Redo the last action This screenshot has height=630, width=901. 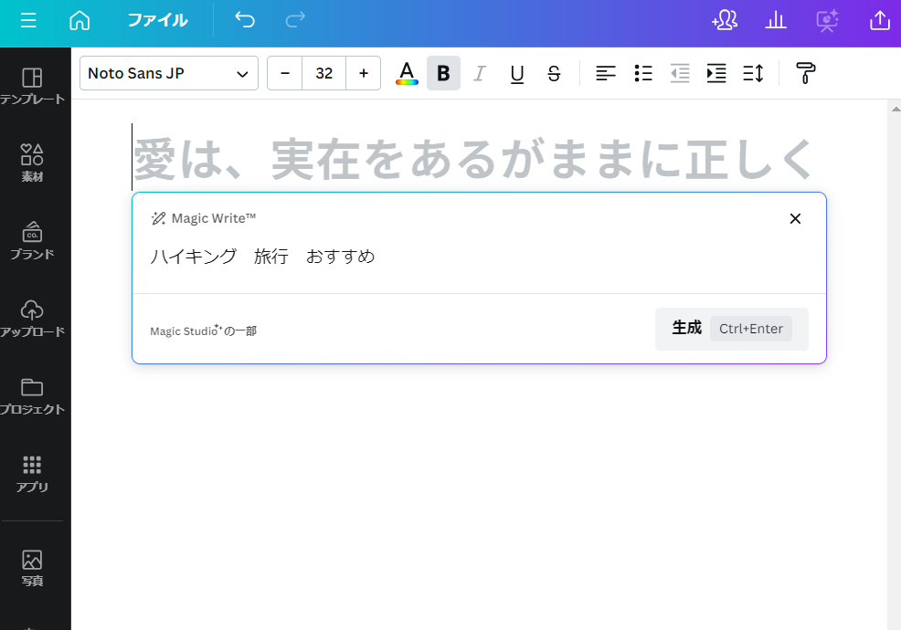[x=295, y=21]
